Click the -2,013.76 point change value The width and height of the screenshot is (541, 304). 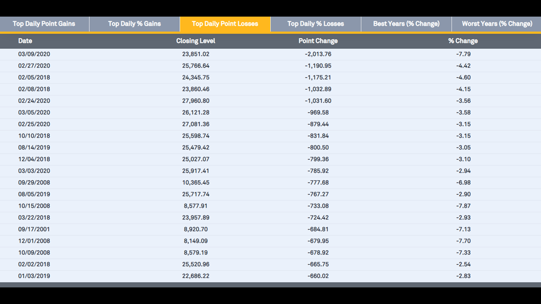click(318, 54)
